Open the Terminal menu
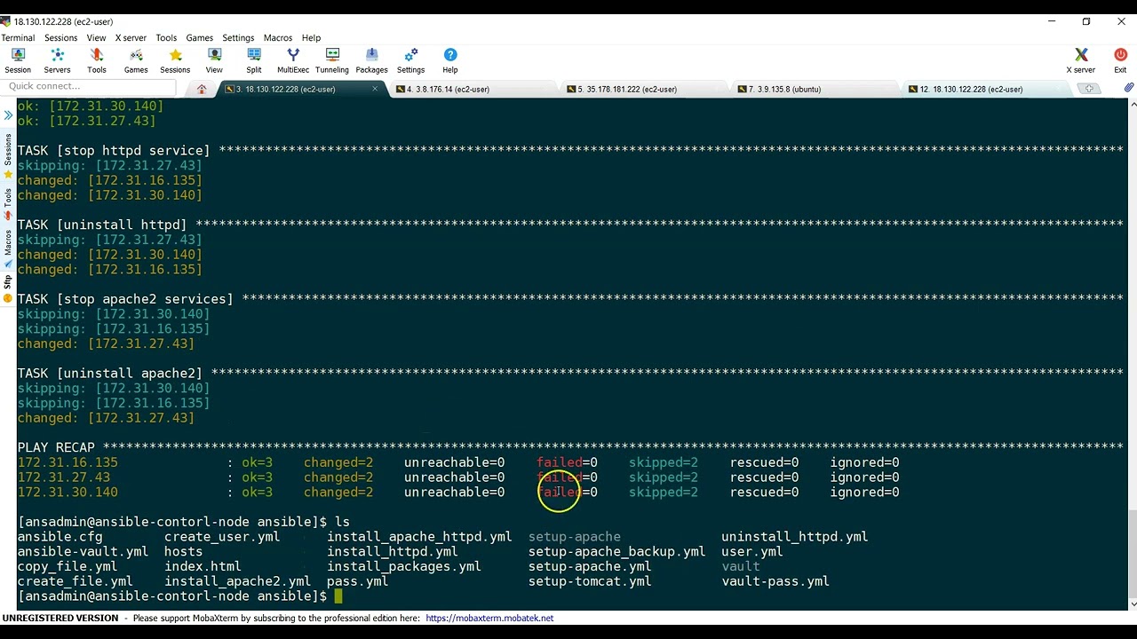 pyautogui.click(x=18, y=38)
